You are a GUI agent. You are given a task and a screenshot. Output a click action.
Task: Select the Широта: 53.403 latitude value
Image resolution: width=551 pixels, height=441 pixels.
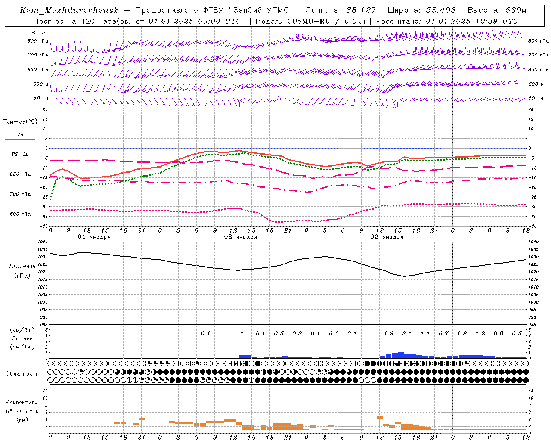coord(421,10)
